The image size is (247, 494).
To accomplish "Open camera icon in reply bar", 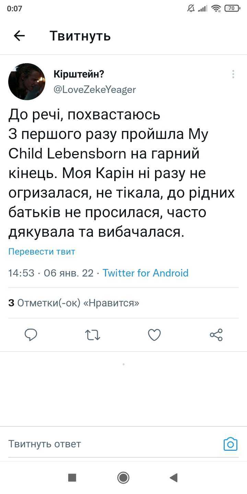I will pyautogui.click(x=231, y=444).
